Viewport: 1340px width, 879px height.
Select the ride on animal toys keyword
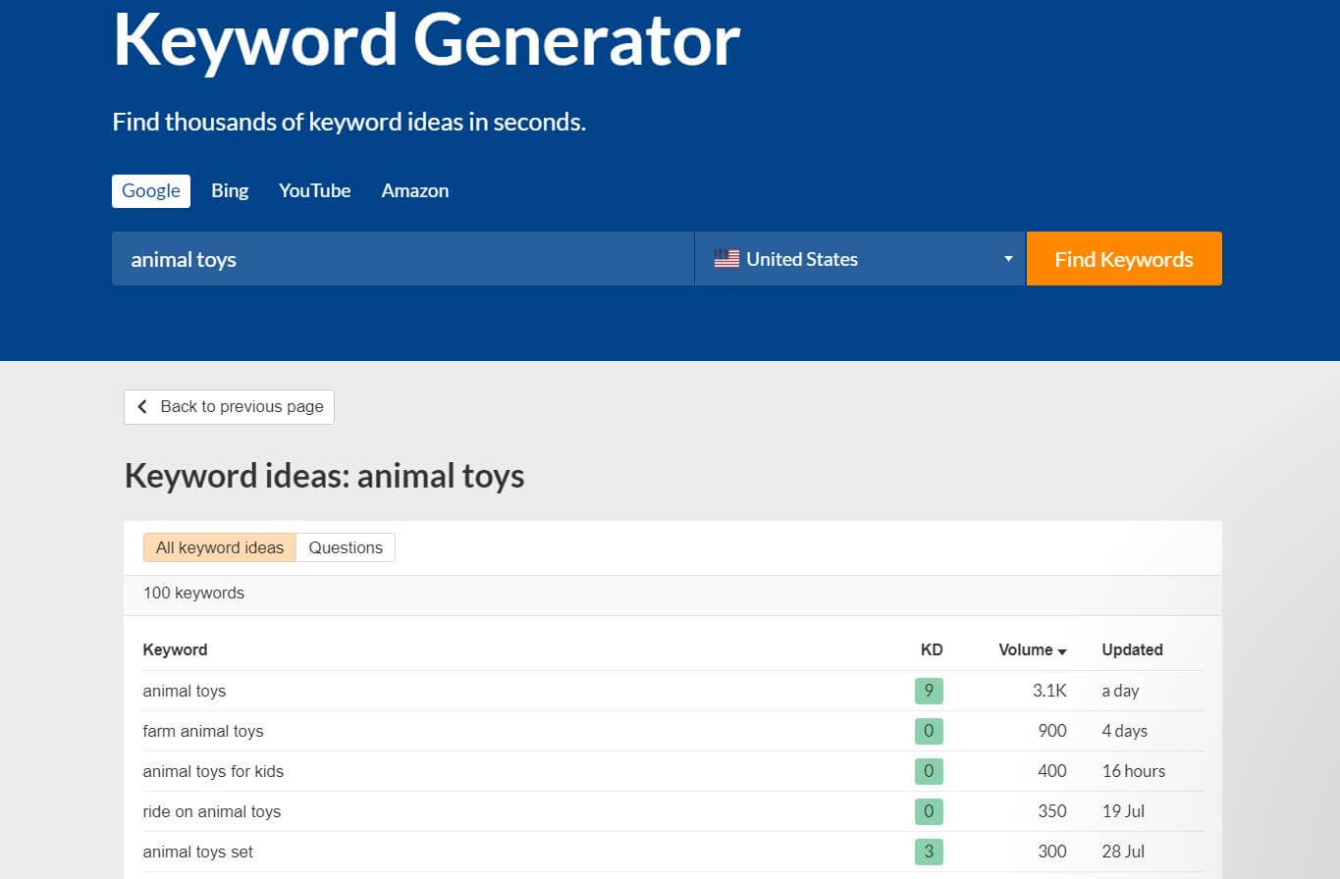pos(212,811)
